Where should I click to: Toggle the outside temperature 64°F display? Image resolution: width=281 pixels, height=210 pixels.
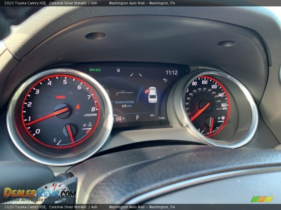[x=120, y=118]
